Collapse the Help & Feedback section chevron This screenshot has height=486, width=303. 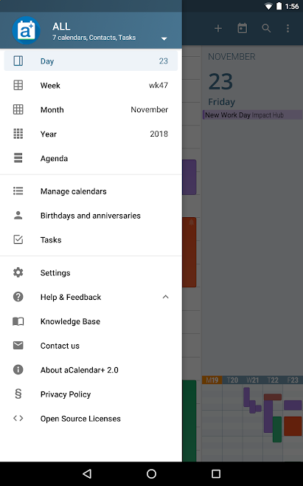pyautogui.click(x=166, y=297)
